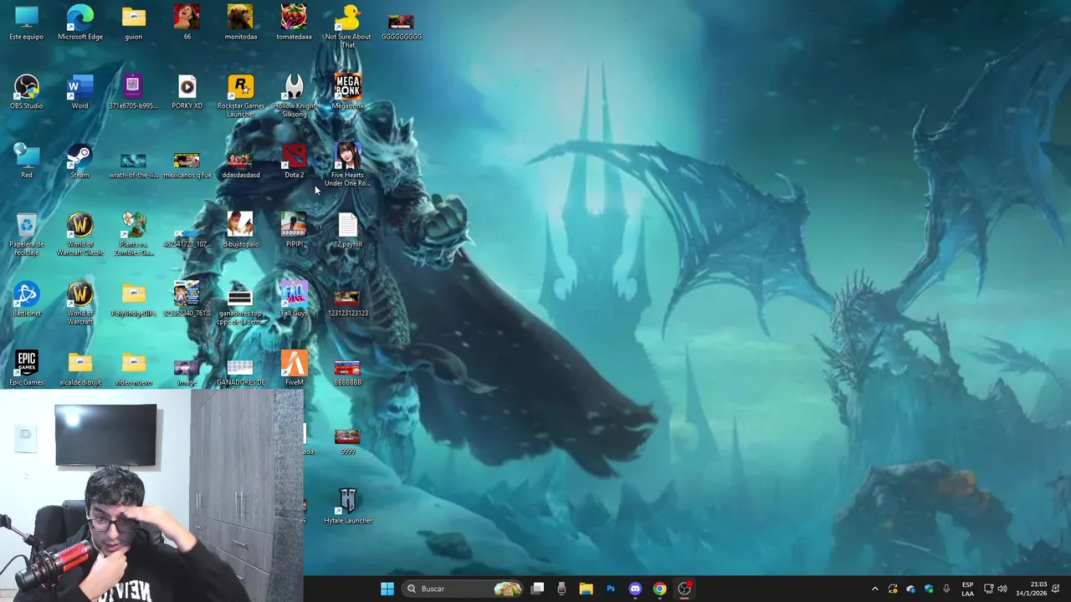Open OneDrive cloud tray icon
This screenshot has width=1071, height=602.
910,589
